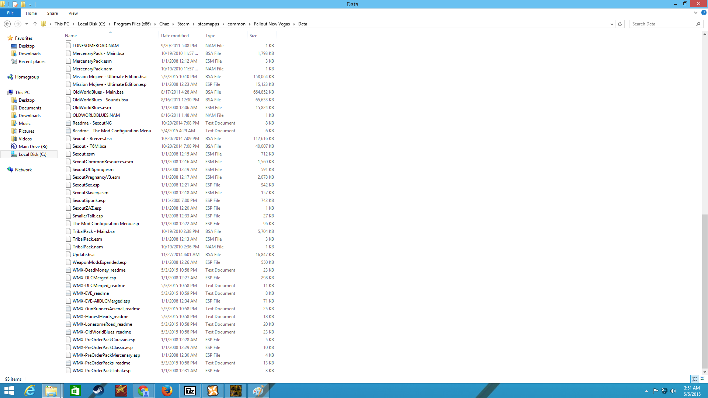Open Steam from the taskbar
Screen dimensions: 708x398
click(x=98, y=391)
